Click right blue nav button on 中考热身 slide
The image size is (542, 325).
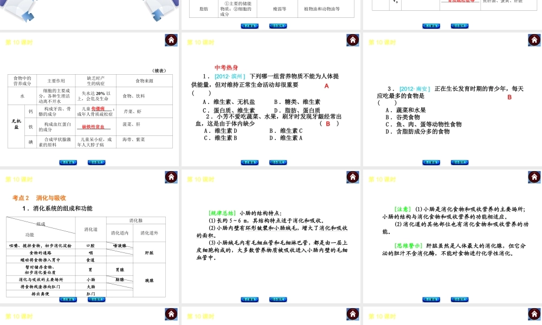click(x=278, y=162)
